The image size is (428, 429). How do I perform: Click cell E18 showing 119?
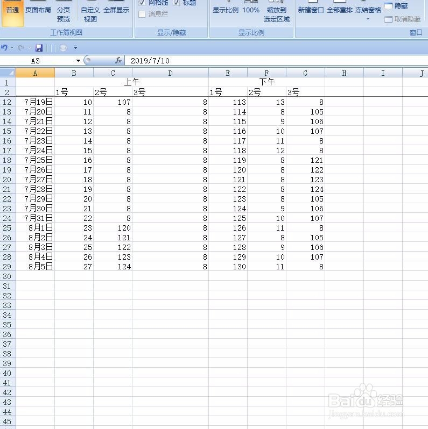pos(228,160)
